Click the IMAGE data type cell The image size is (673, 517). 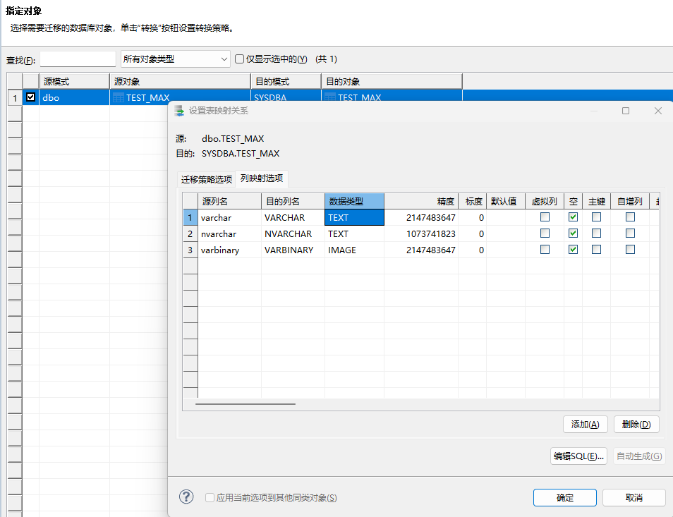click(354, 250)
